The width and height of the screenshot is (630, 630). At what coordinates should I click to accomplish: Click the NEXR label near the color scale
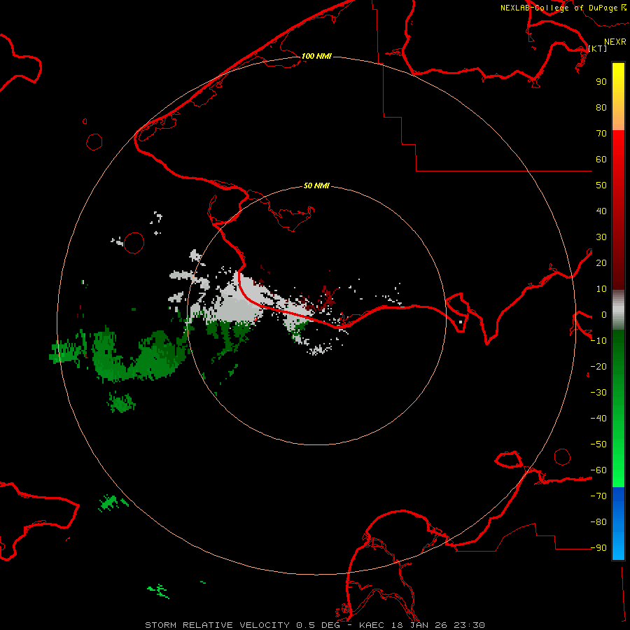[x=615, y=42]
